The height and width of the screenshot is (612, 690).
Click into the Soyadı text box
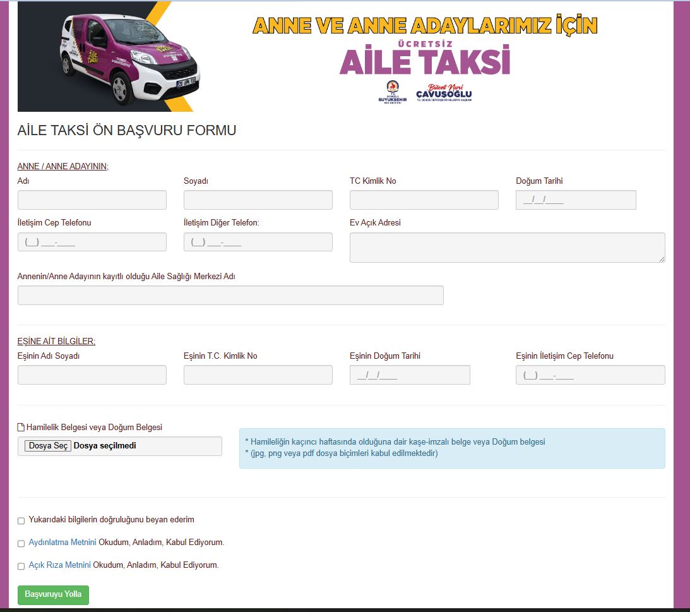pyautogui.click(x=258, y=200)
